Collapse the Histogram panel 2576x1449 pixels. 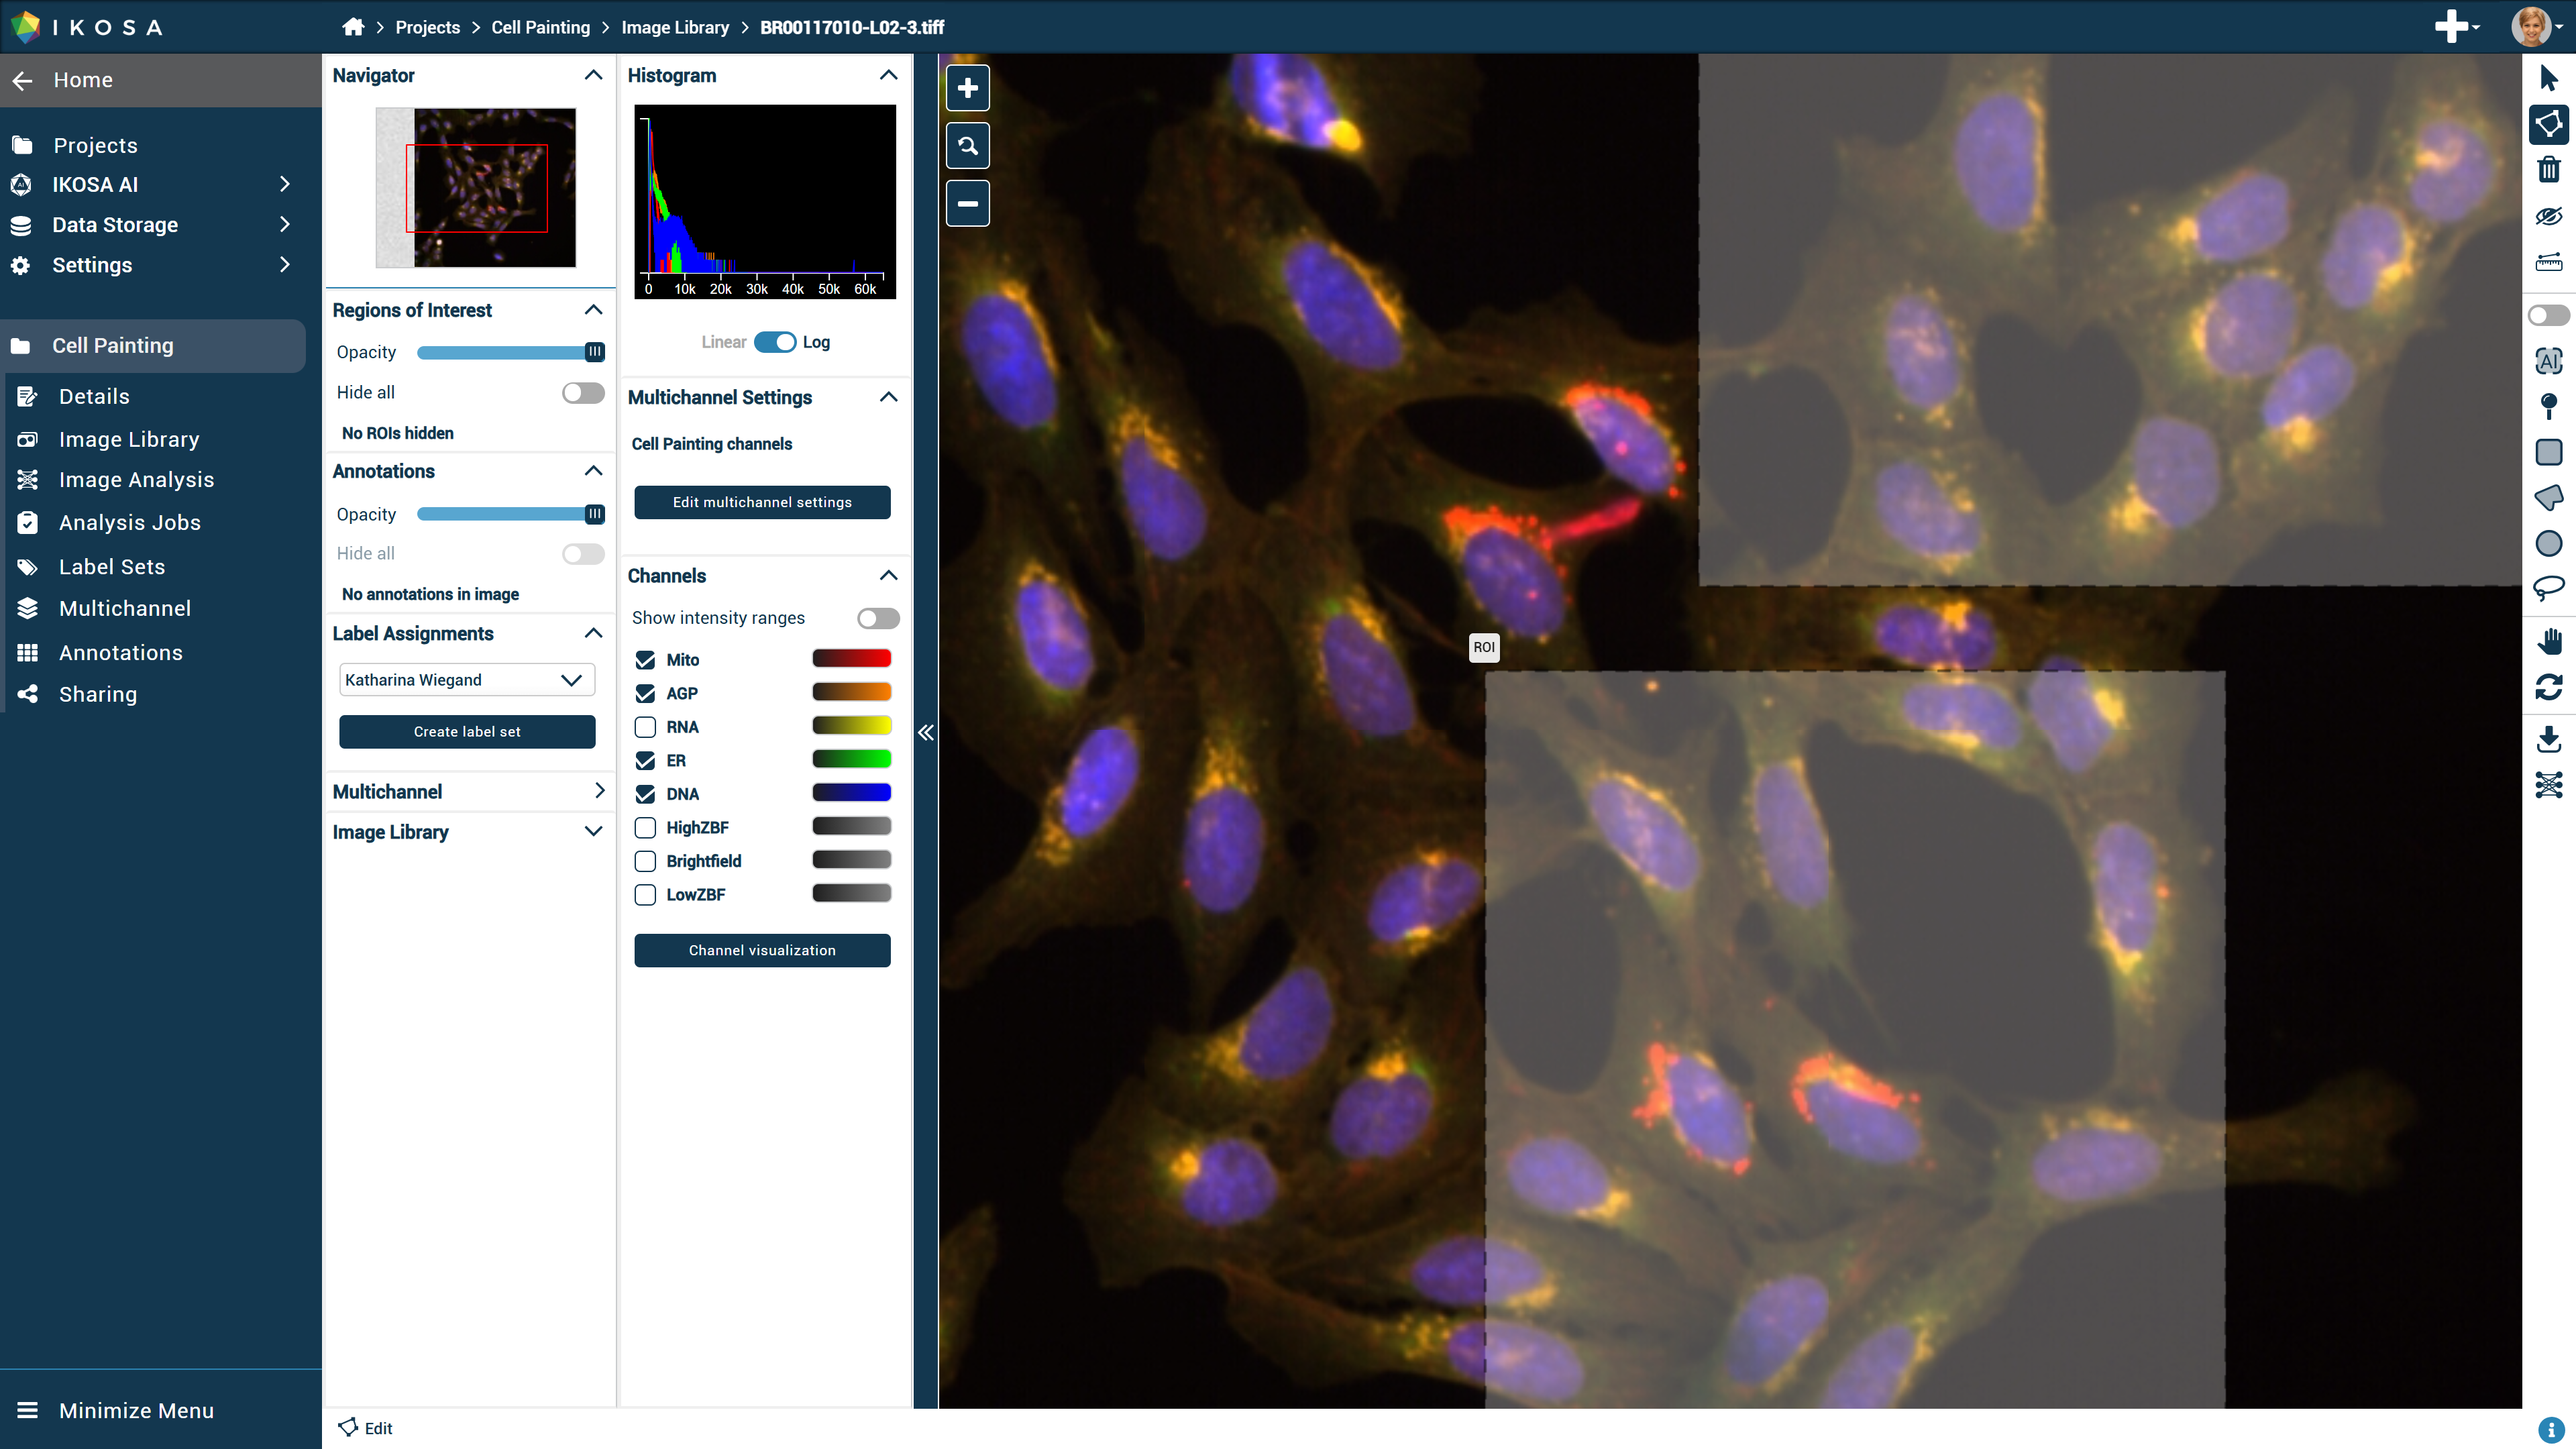point(887,76)
